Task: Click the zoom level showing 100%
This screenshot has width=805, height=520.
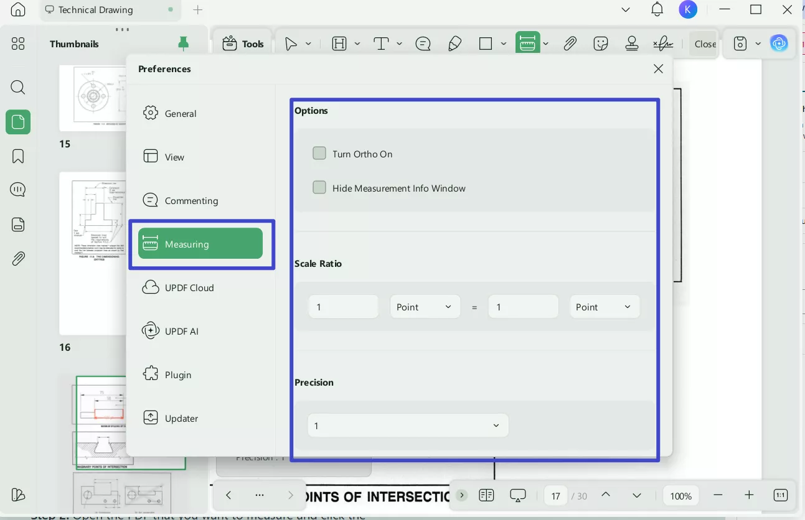Action: click(680, 495)
